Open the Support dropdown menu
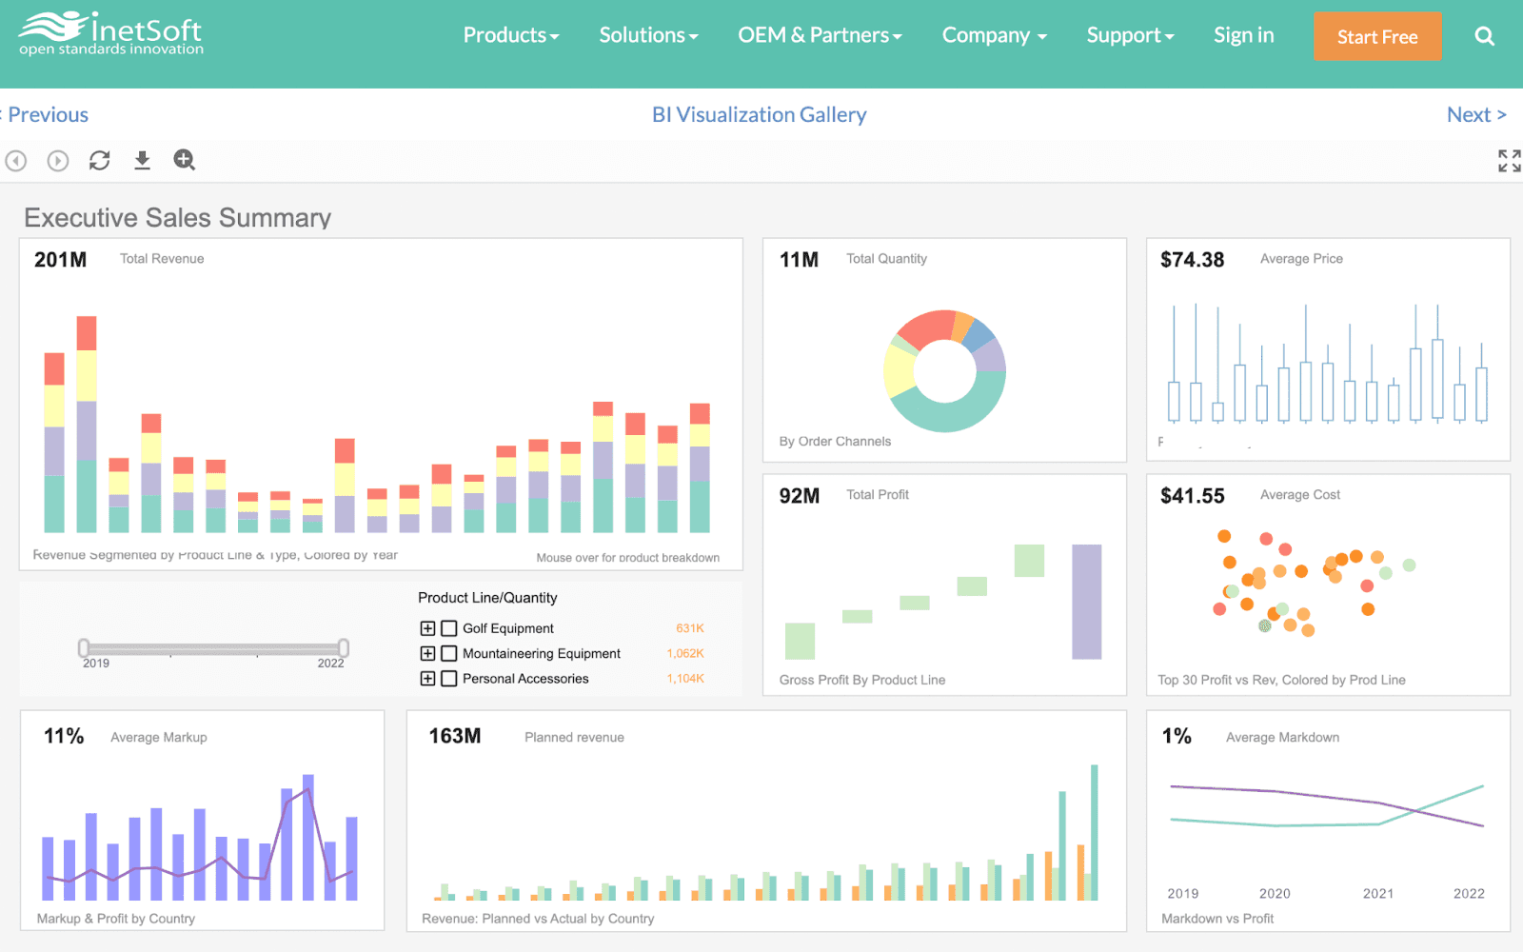1523x952 pixels. [x=1131, y=35]
